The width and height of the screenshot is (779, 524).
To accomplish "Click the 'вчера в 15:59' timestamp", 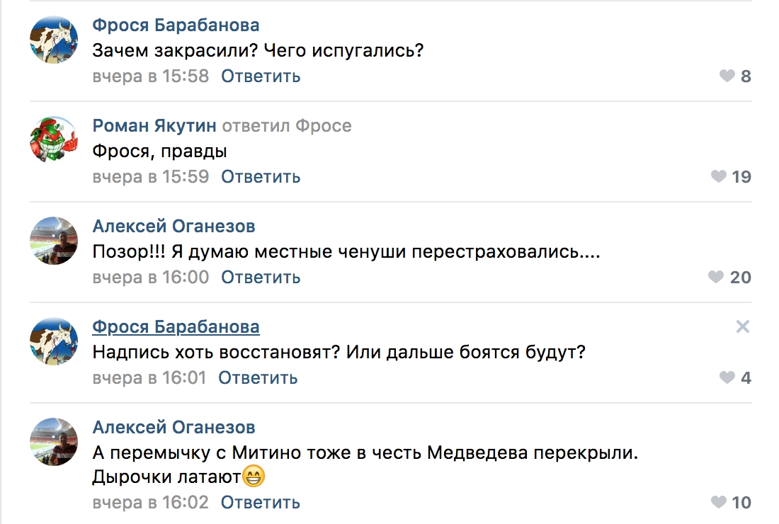I will pos(151,176).
